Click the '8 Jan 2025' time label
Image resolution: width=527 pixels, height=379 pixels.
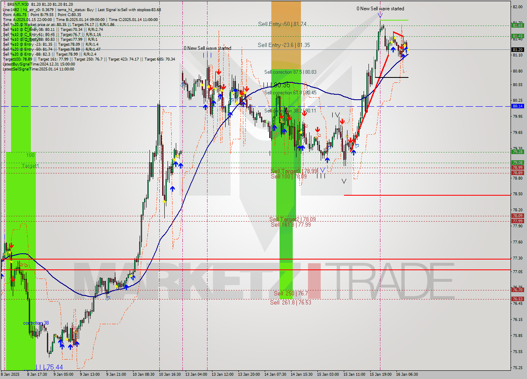point(10,374)
